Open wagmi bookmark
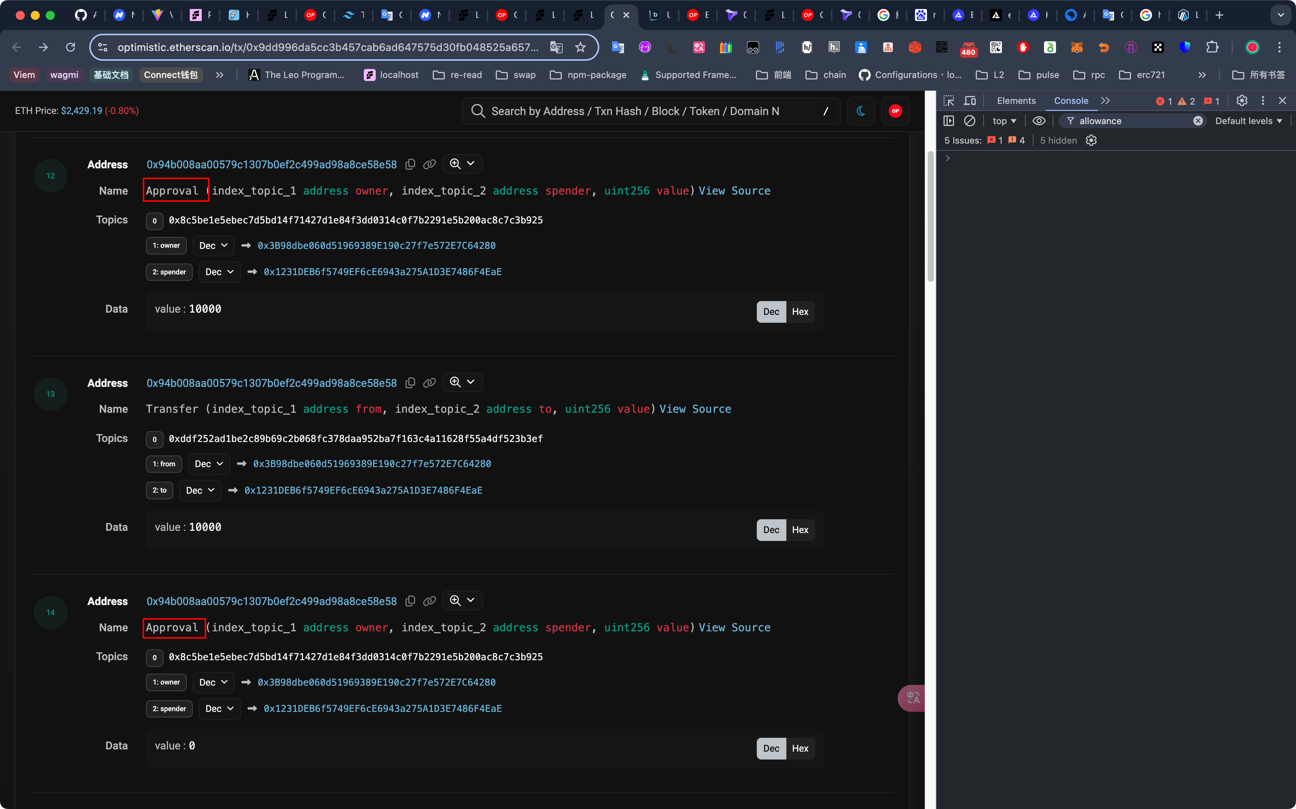This screenshot has height=809, width=1296. 64,75
